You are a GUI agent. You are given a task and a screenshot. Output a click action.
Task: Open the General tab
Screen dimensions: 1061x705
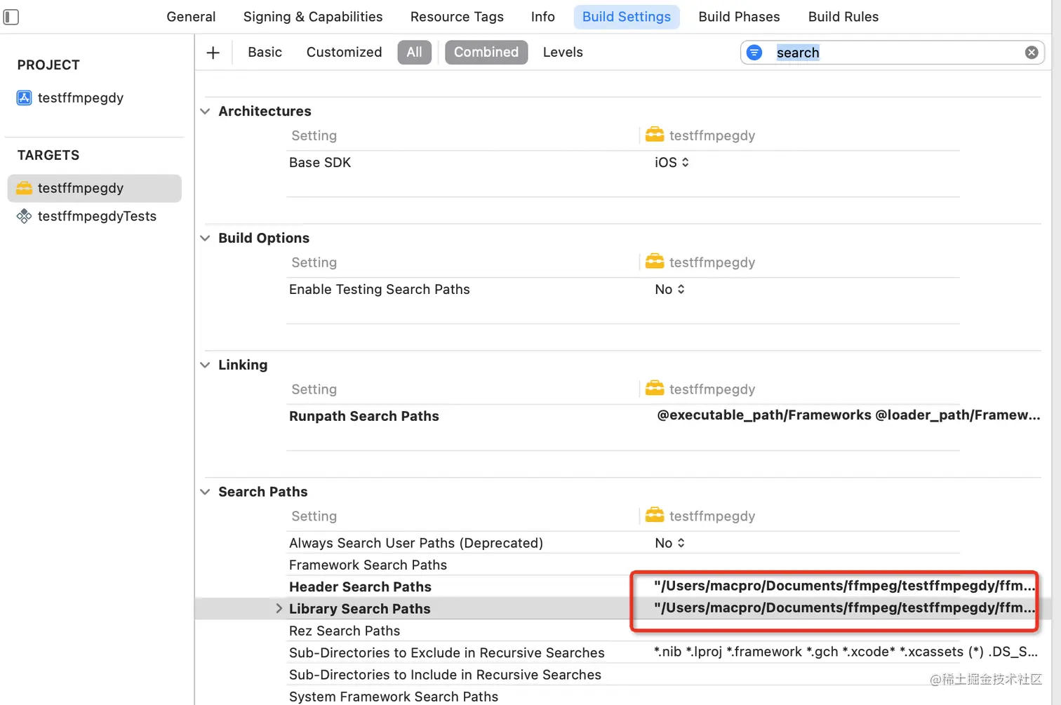coord(191,17)
